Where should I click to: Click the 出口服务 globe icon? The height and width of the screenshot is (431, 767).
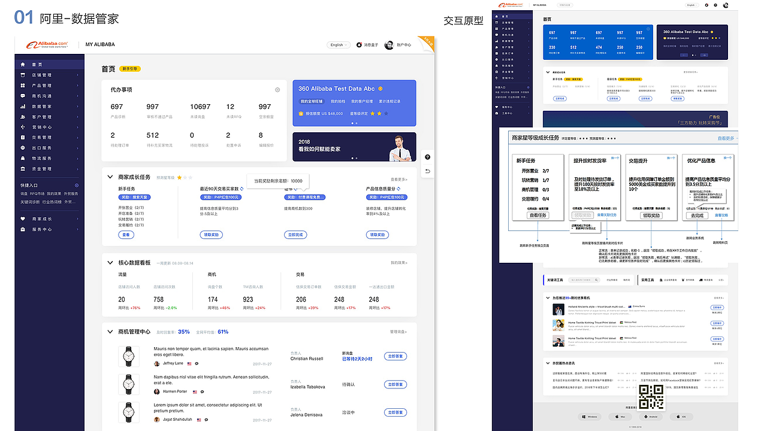coord(23,148)
